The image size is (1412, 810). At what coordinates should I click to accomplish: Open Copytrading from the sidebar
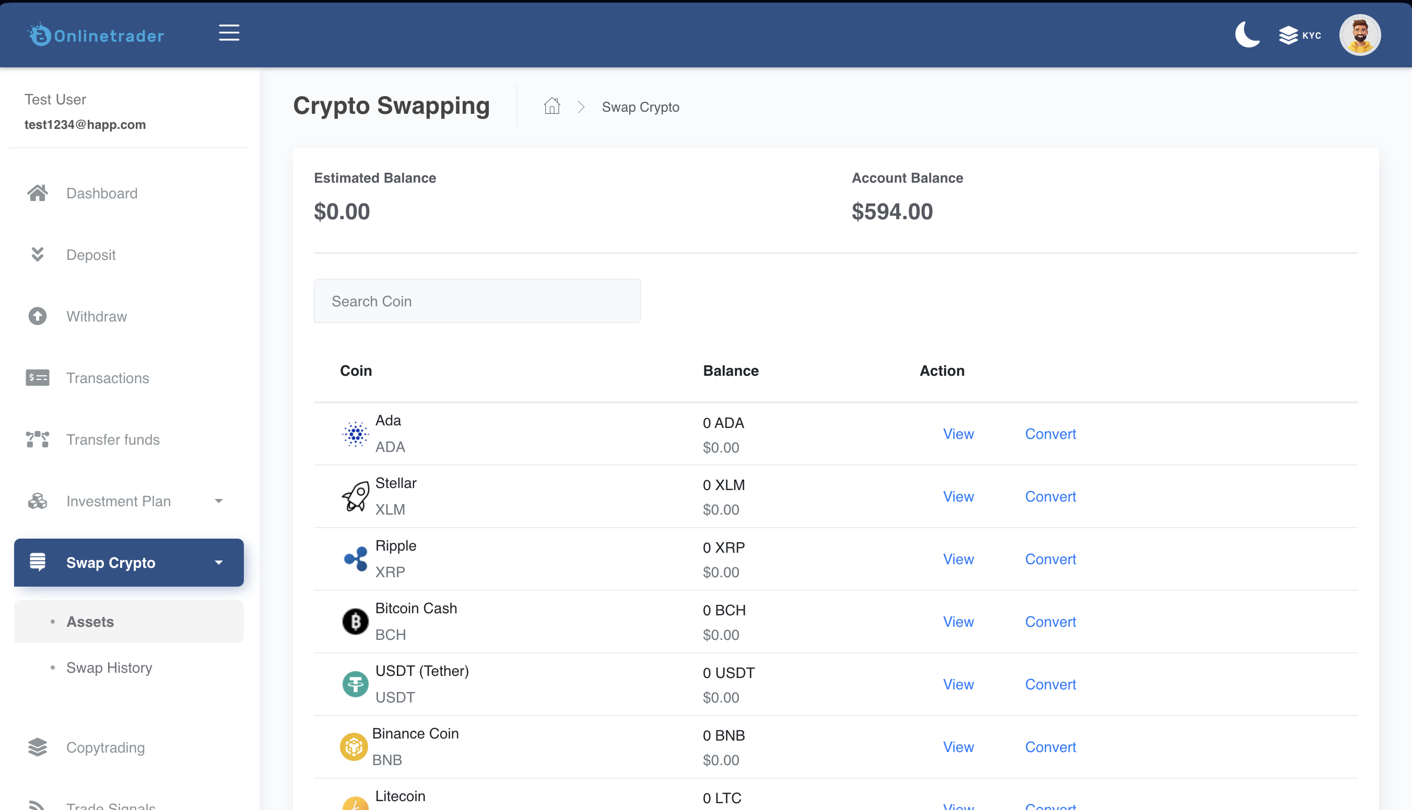click(x=105, y=747)
